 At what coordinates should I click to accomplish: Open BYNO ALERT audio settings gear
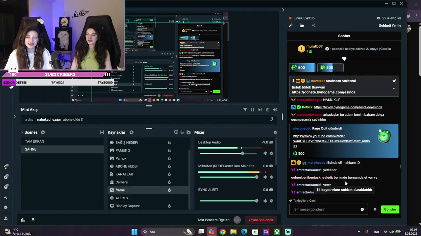point(271,201)
